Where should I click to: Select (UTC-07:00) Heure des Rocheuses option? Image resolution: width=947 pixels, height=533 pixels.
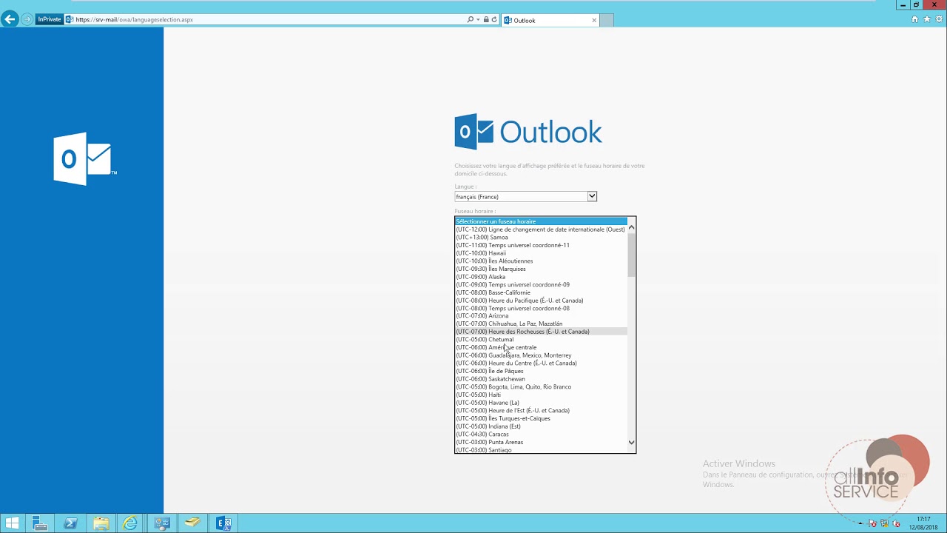point(540,332)
